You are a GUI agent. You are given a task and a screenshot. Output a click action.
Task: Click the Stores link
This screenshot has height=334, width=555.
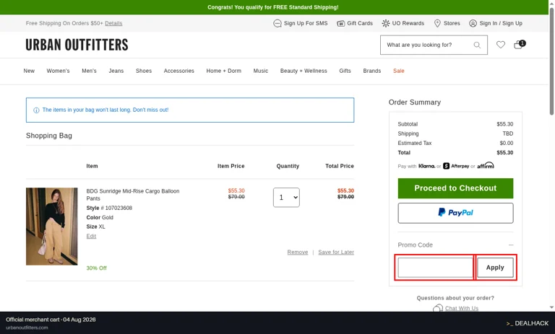[x=452, y=23]
